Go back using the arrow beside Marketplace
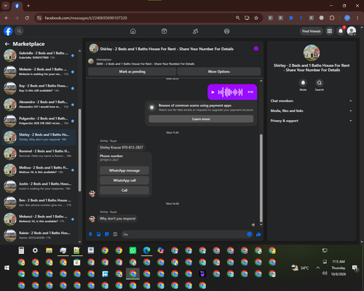The height and width of the screenshot is (291, 364). pyautogui.click(x=7, y=44)
